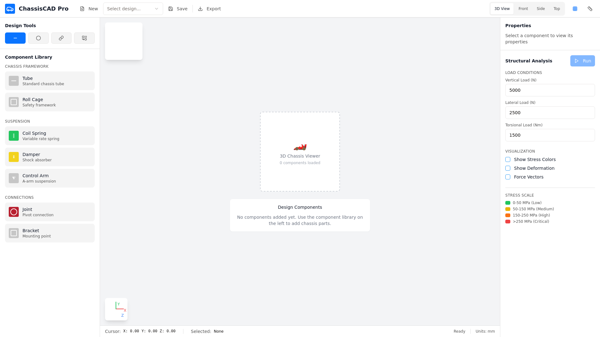The height and width of the screenshot is (337, 600).
Task: Create a New design
Action: pyautogui.click(x=89, y=9)
